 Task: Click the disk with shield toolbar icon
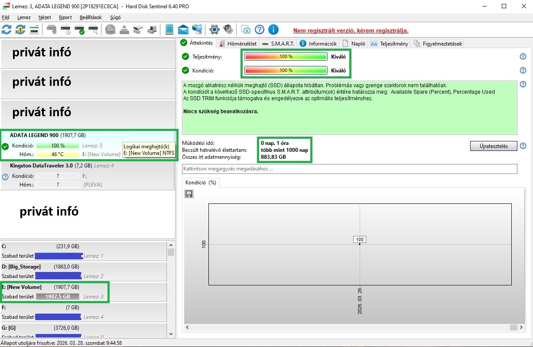(x=52, y=29)
